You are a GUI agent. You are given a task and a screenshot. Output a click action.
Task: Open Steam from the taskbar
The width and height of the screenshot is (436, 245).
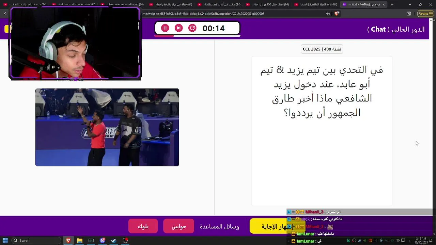(114, 241)
